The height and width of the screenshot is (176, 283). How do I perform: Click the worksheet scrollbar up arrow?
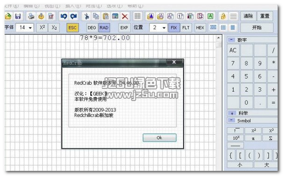click(x=219, y=38)
